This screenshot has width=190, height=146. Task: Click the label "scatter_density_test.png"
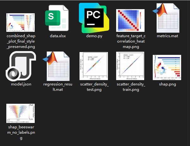point(94,87)
